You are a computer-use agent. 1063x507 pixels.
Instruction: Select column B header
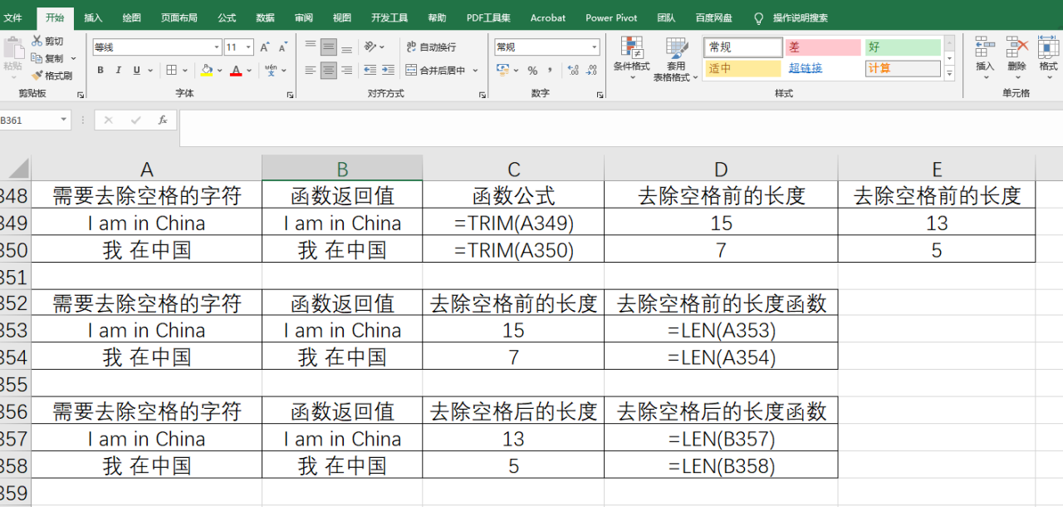pos(342,169)
